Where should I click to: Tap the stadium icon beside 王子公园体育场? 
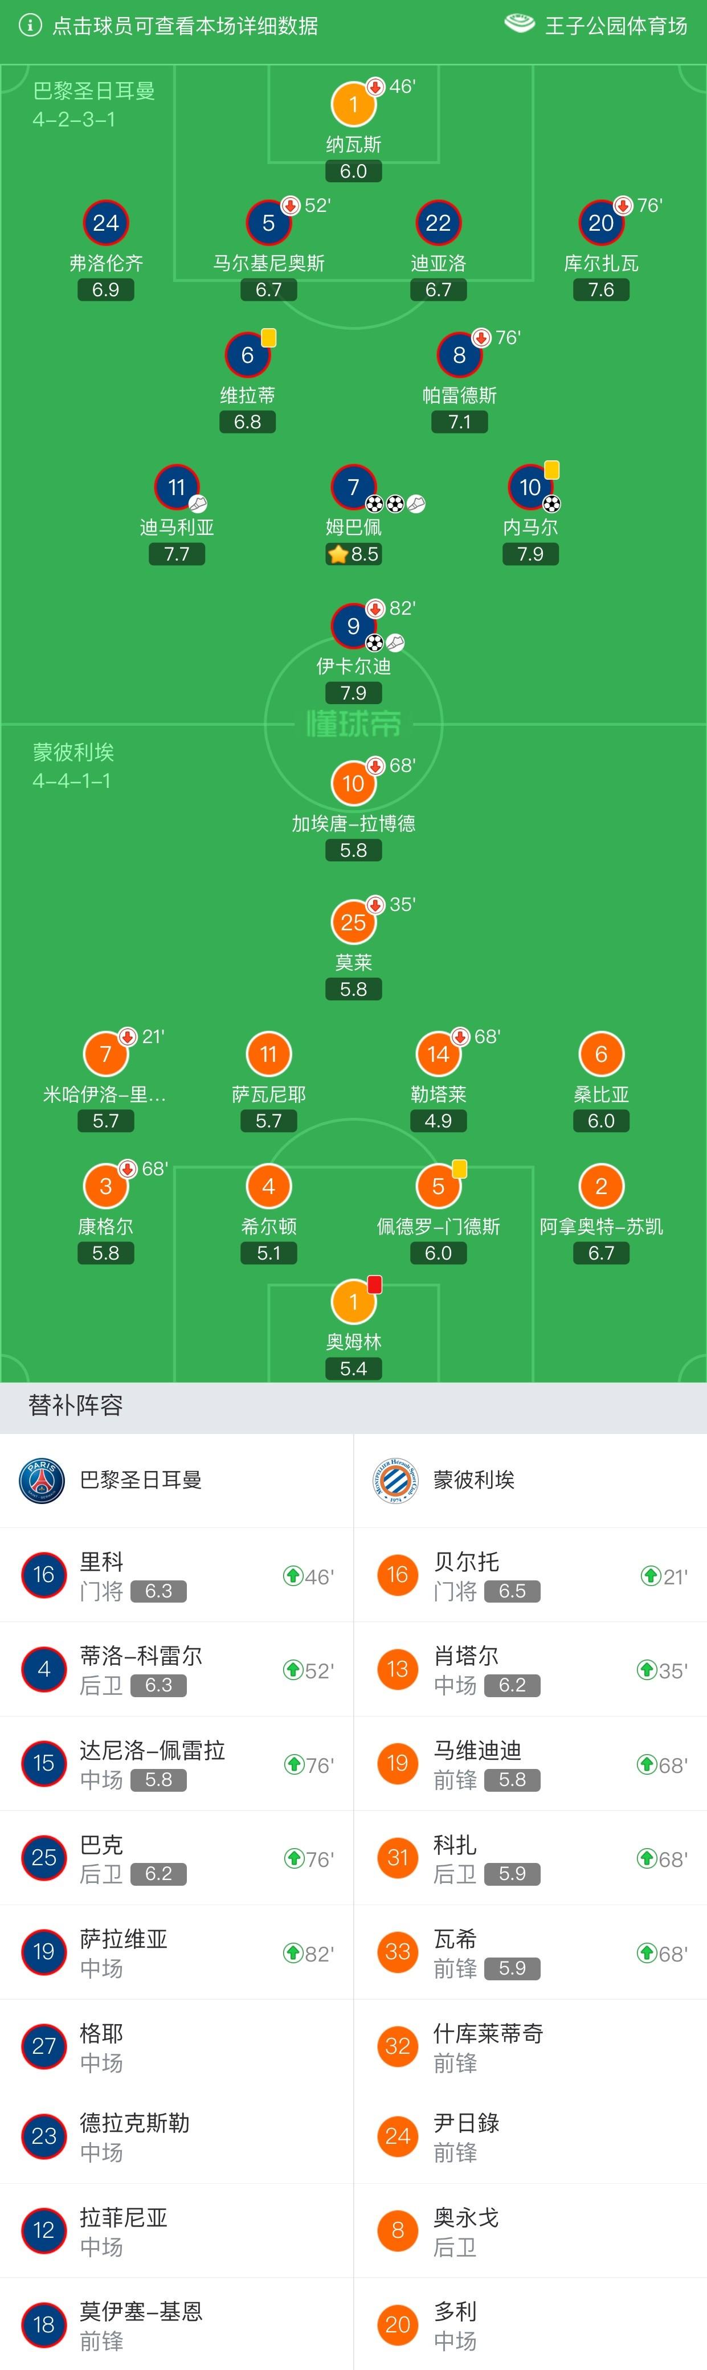[x=519, y=25]
